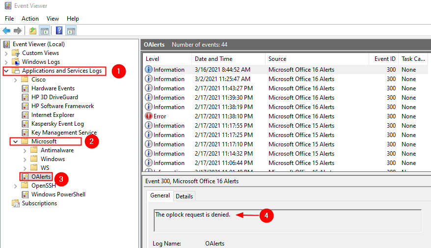Viewport: 431px width, 248px height.
Task: Sort events by Date and Time column
Action: 213,59
